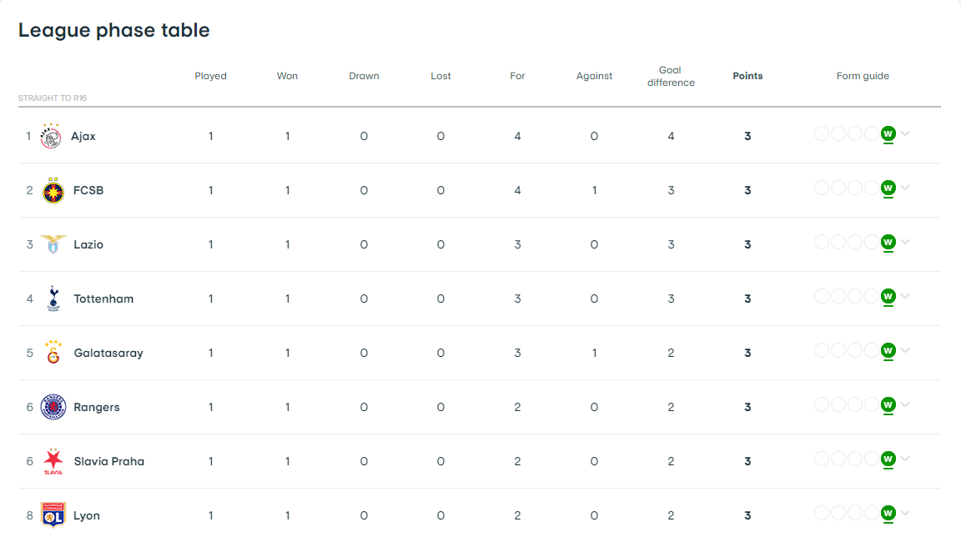Viewport: 961px width, 537px height.
Task: Click Slavia Praha's points value 3
Action: click(747, 461)
